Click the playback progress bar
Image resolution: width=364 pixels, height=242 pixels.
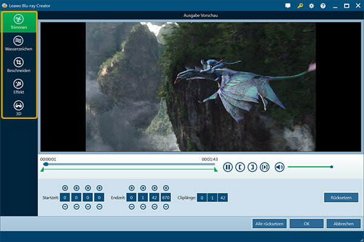coord(129,164)
